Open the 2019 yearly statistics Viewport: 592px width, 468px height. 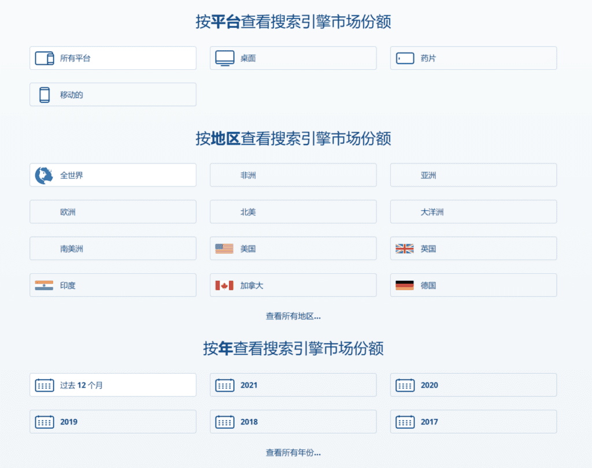pos(113,422)
